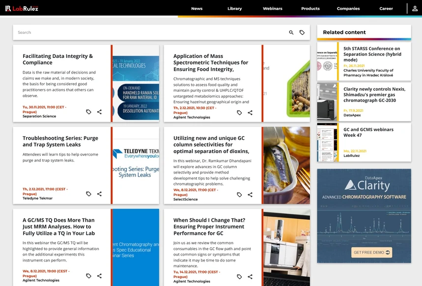The image size is (422, 286).
Task: Click the 'Related content' heading
Action: 344,32
